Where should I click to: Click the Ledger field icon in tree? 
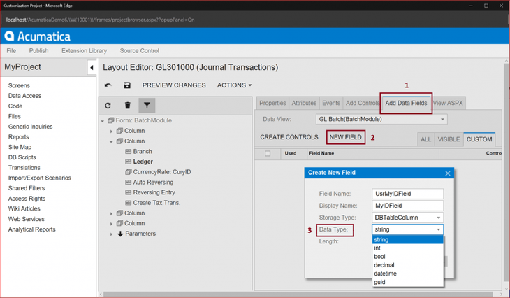click(128, 162)
